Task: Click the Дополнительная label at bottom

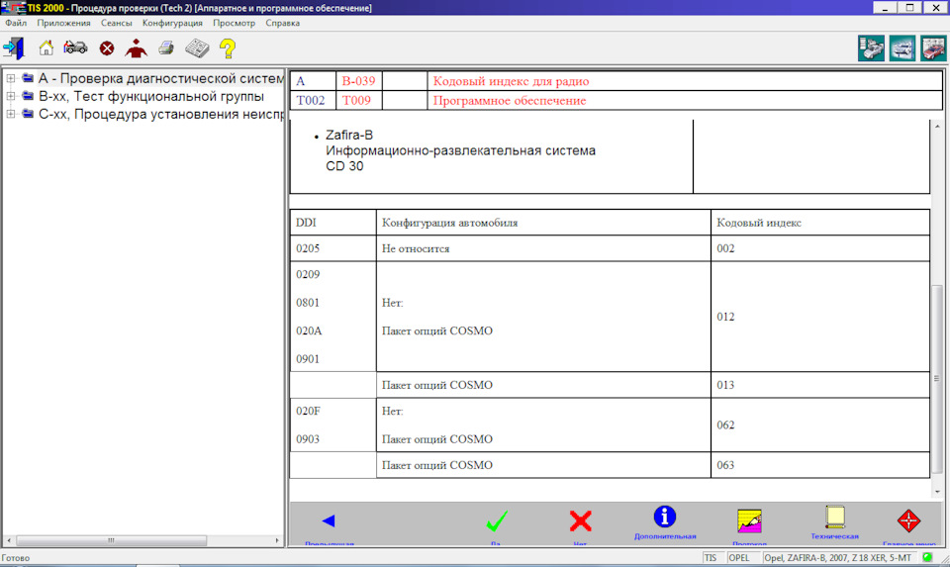Action: (x=665, y=536)
